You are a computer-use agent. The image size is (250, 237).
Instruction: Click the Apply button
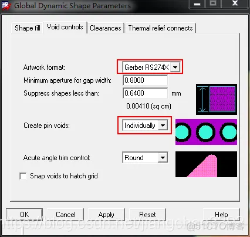tap(106, 215)
